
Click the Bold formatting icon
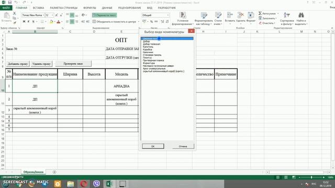point(24,21)
